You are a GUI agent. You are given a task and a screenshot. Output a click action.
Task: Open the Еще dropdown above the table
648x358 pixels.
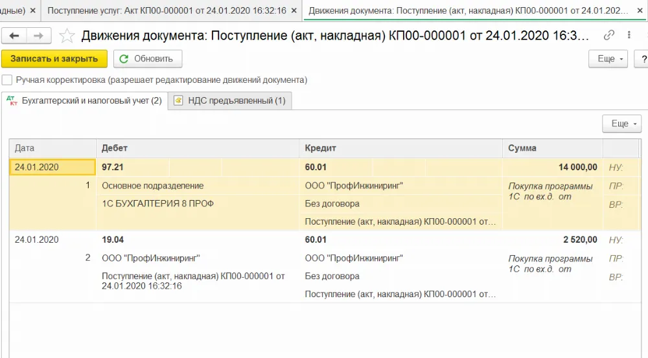click(621, 124)
